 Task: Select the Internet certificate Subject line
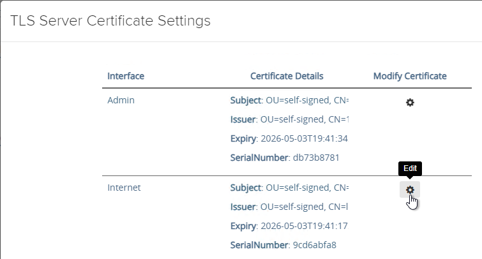coord(290,188)
